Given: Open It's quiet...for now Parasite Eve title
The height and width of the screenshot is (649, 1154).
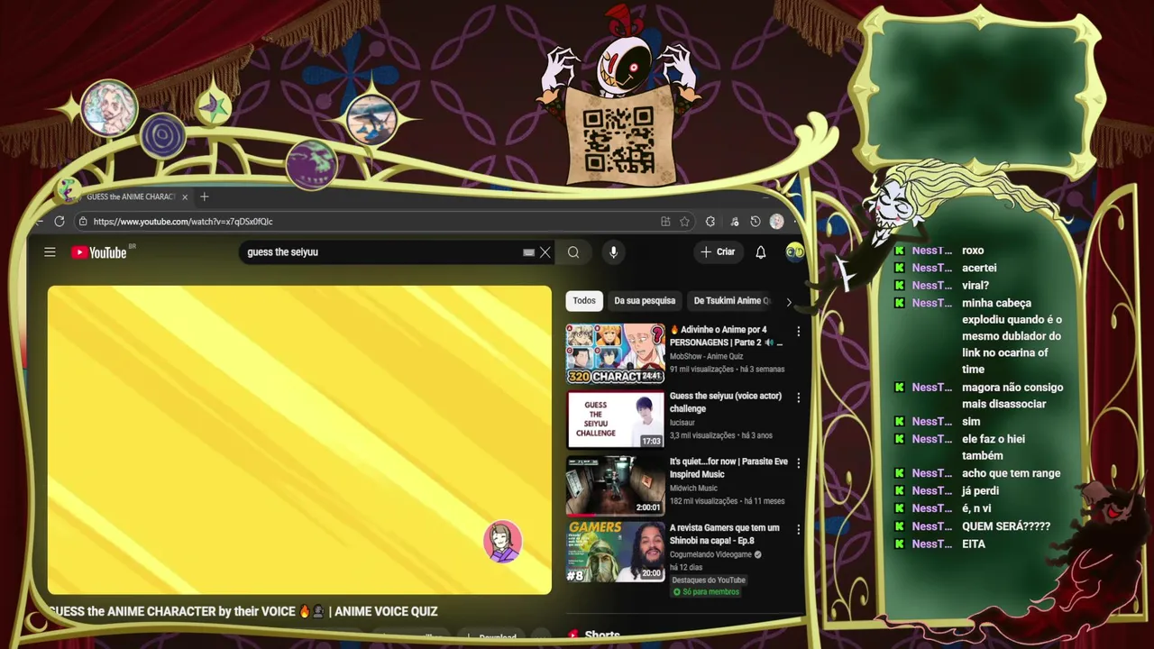Looking at the screenshot, I should click(x=728, y=468).
